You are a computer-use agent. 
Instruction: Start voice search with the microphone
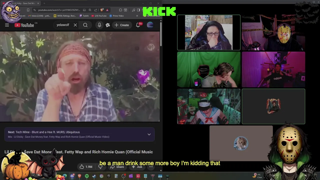click(99, 25)
